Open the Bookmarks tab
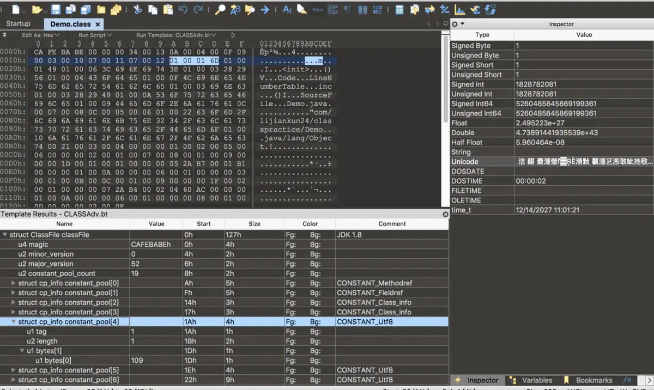This screenshot has height=390, width=654. 594,380
